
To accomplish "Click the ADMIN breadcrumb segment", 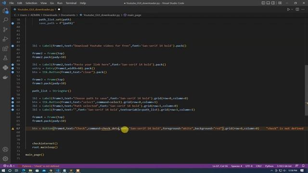I will [35, 15].
